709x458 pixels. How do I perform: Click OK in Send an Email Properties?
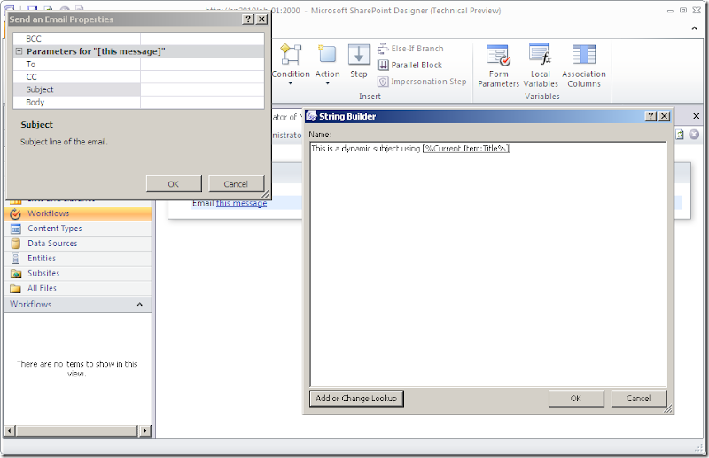click(x=174, y=184)
